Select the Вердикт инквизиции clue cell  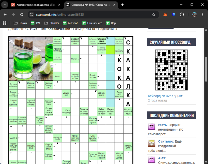coord(75,41)
